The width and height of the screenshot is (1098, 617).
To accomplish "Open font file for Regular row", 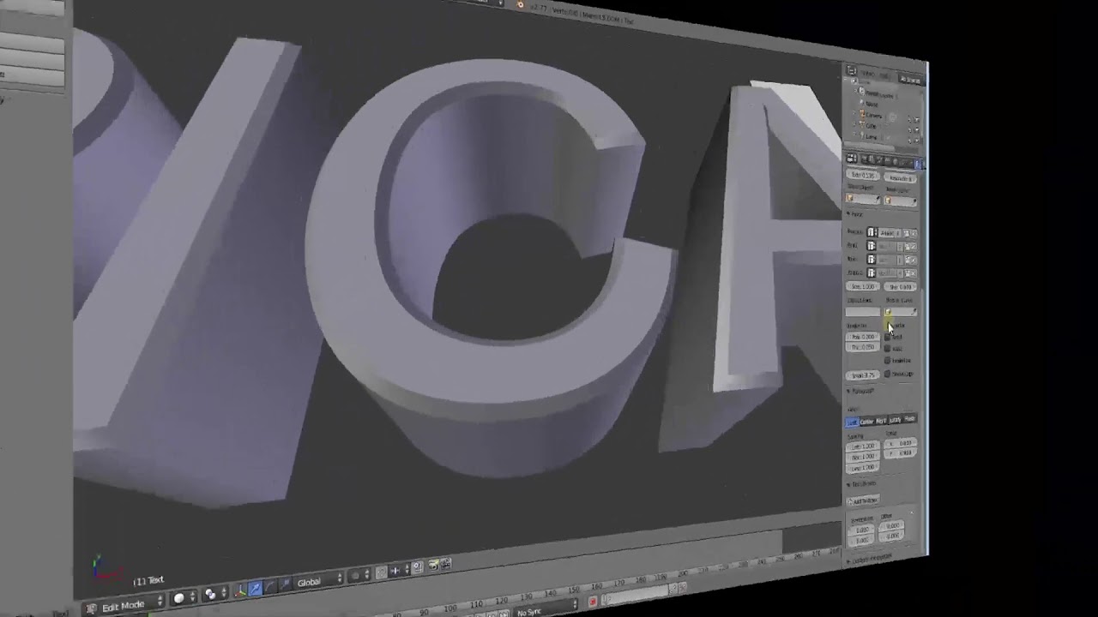I will [906, 233].
